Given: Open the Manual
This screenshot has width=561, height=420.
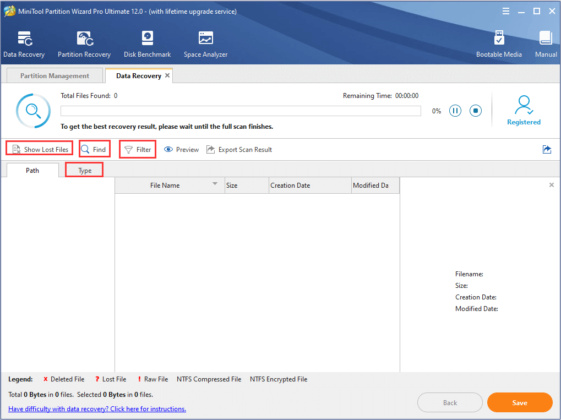Looking at the screenshot, I should point(546,45).
